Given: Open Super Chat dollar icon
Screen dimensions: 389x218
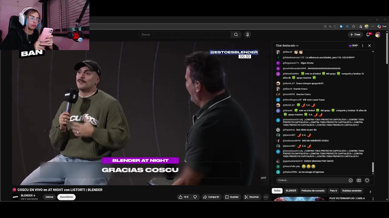Looking at the screenshot, I should tap(359, 180).
